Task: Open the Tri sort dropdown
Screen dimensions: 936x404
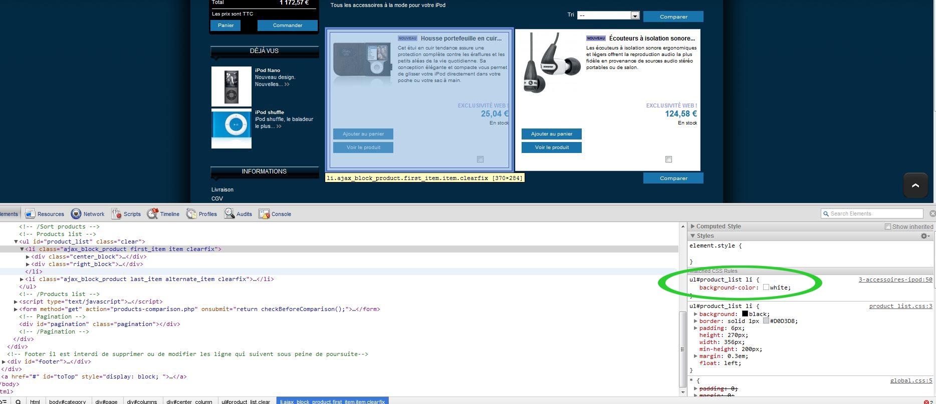Action: 608,15
